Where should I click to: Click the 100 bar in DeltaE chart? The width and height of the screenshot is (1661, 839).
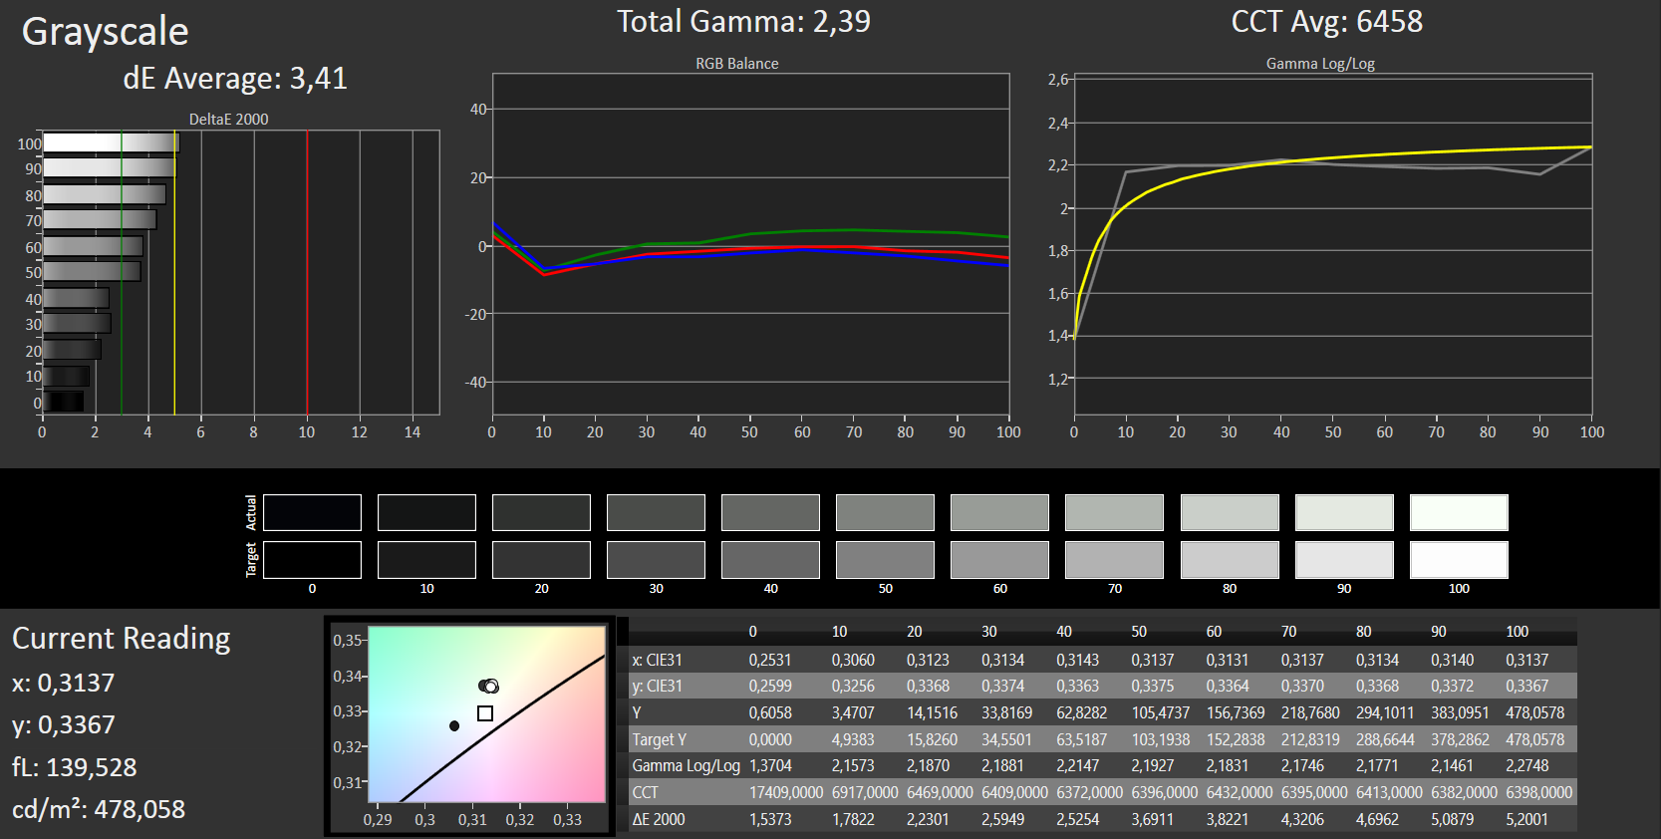coord(111,142)
